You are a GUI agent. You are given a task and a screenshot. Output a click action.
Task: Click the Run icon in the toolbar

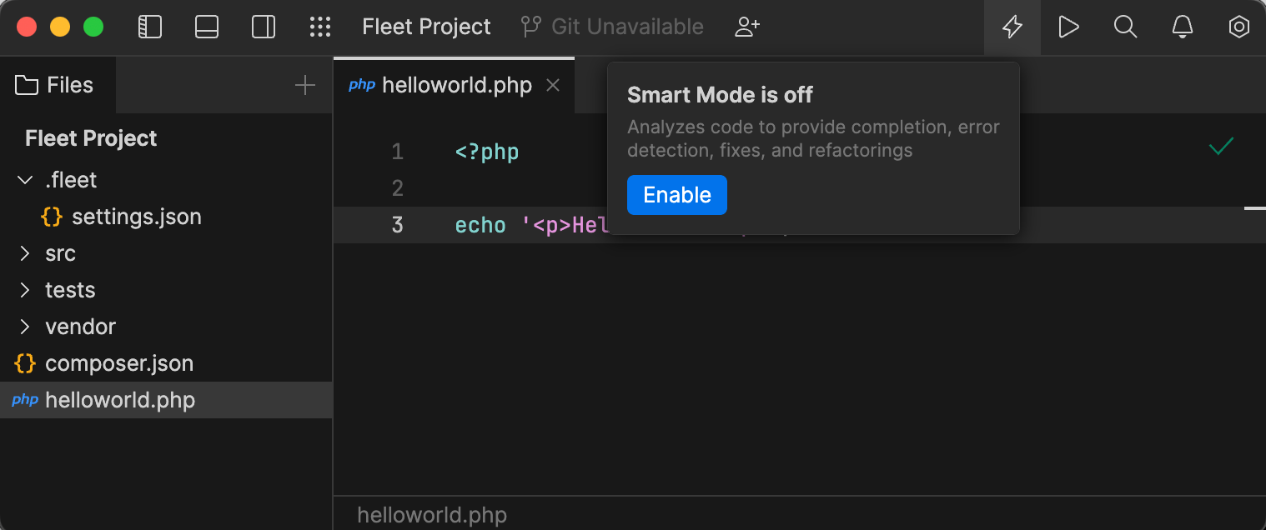click(x=1068, y=27)
